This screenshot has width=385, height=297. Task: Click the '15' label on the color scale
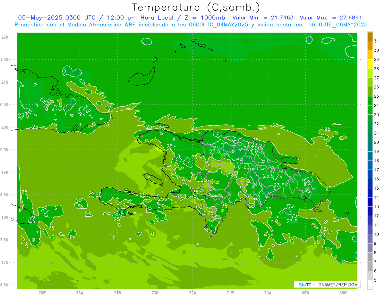[376, 188]
